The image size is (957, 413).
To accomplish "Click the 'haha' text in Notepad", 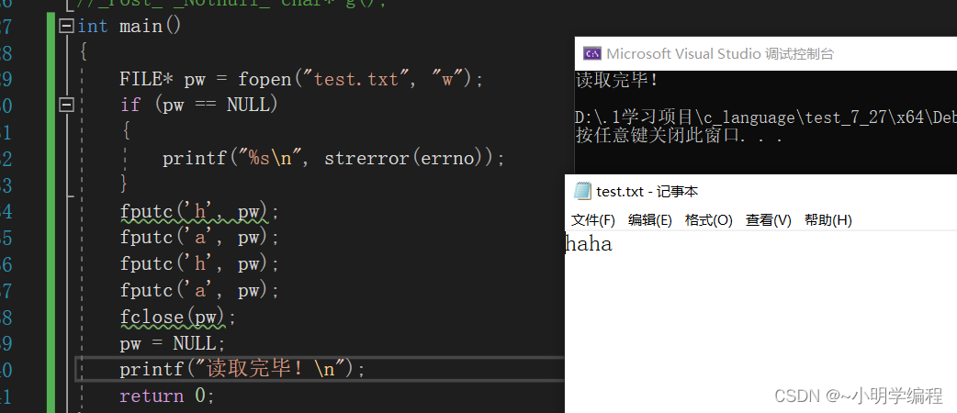I will 589,245.
